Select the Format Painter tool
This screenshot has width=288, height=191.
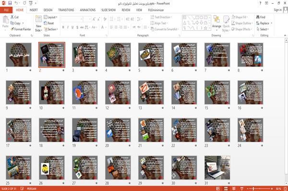21,29
